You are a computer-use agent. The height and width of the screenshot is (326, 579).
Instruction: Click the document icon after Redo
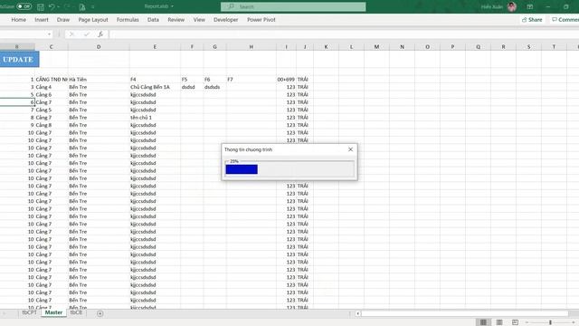pos(82,6)
